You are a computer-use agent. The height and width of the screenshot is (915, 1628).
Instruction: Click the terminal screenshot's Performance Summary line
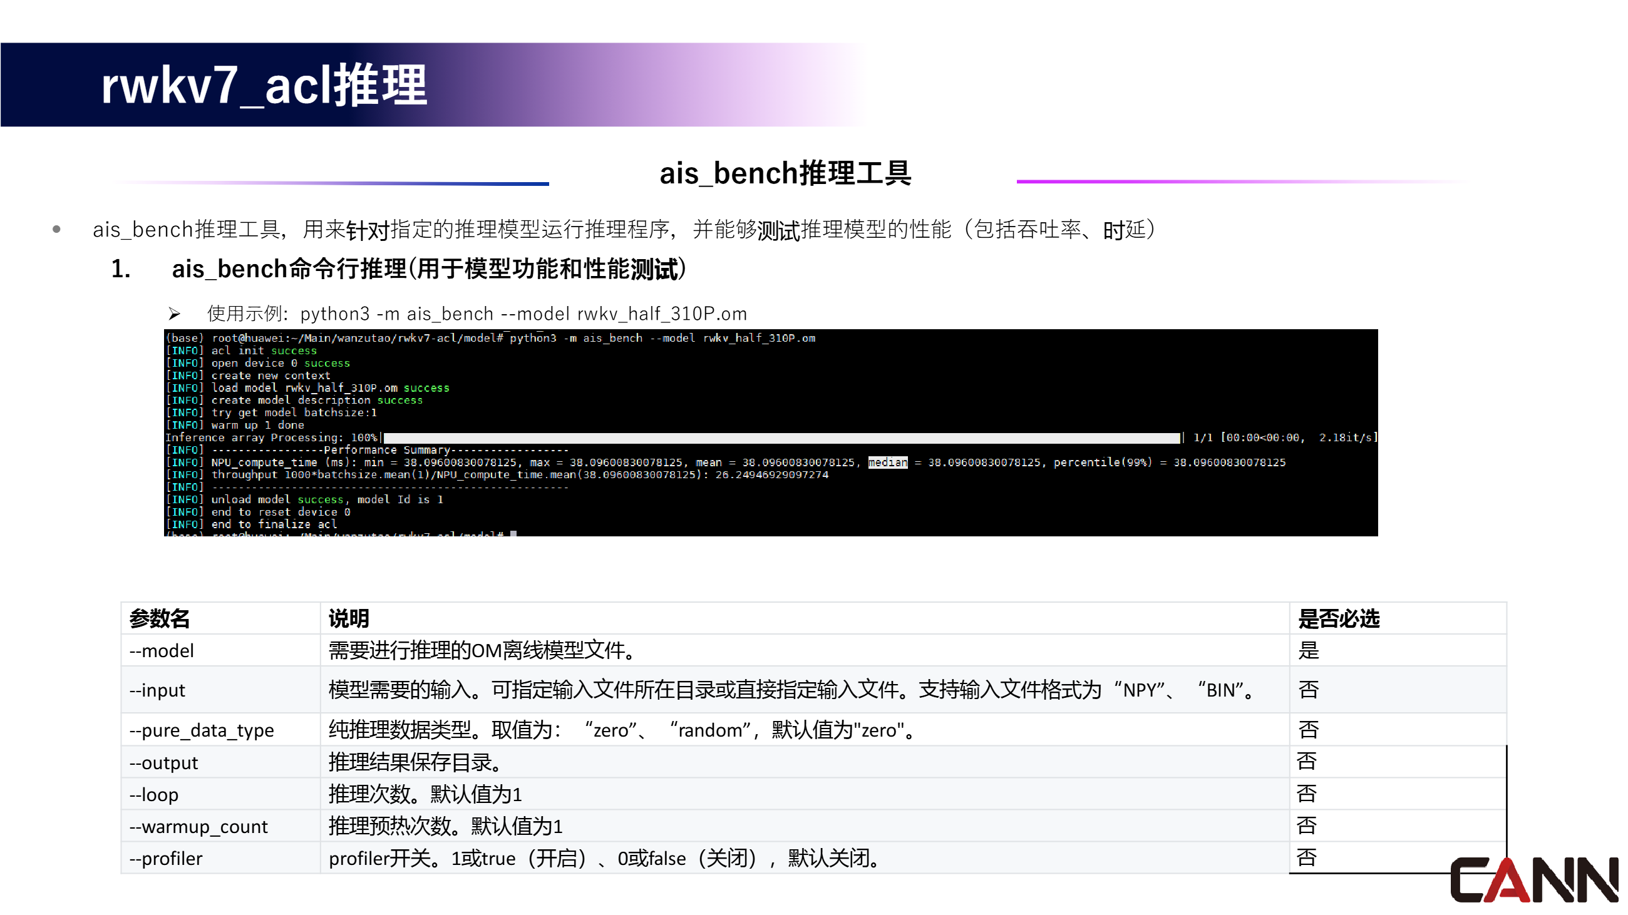[387, 450]
